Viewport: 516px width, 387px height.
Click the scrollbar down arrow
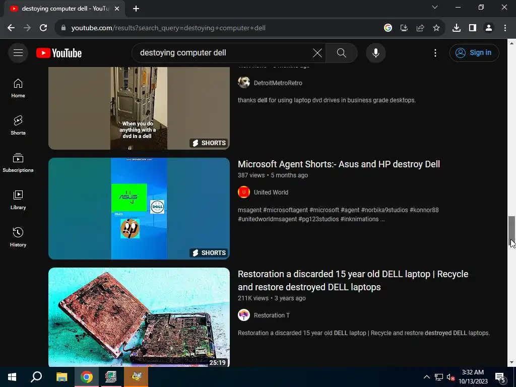511,363
